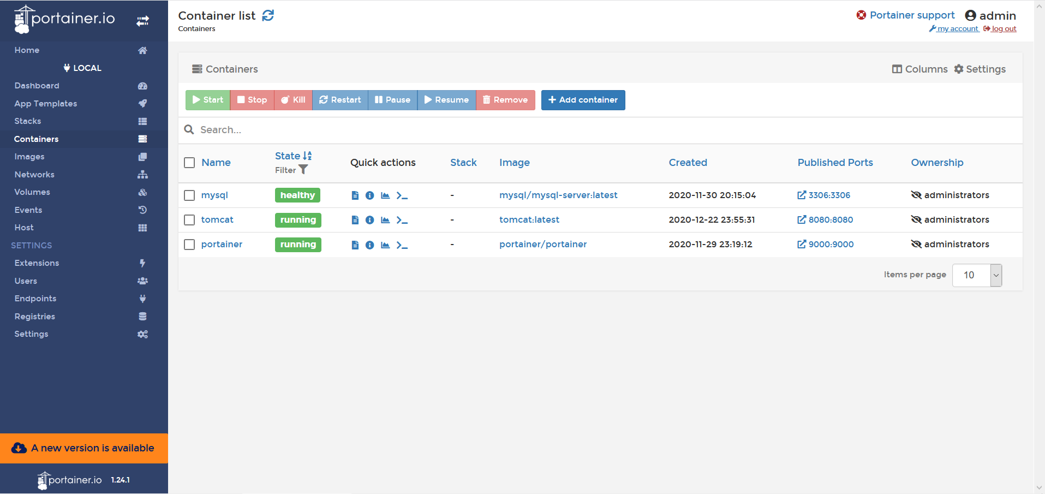The image size is (1045, 494).
Task: Click the new version available banner
Action: [x=84, y=448]
